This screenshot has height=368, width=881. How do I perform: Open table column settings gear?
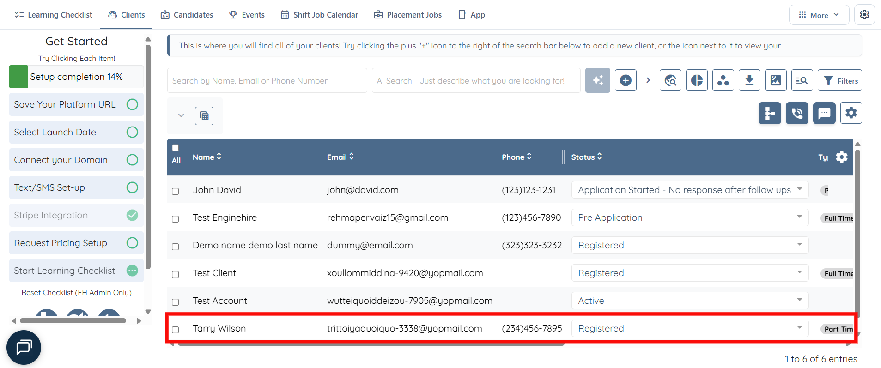point(842,157)
